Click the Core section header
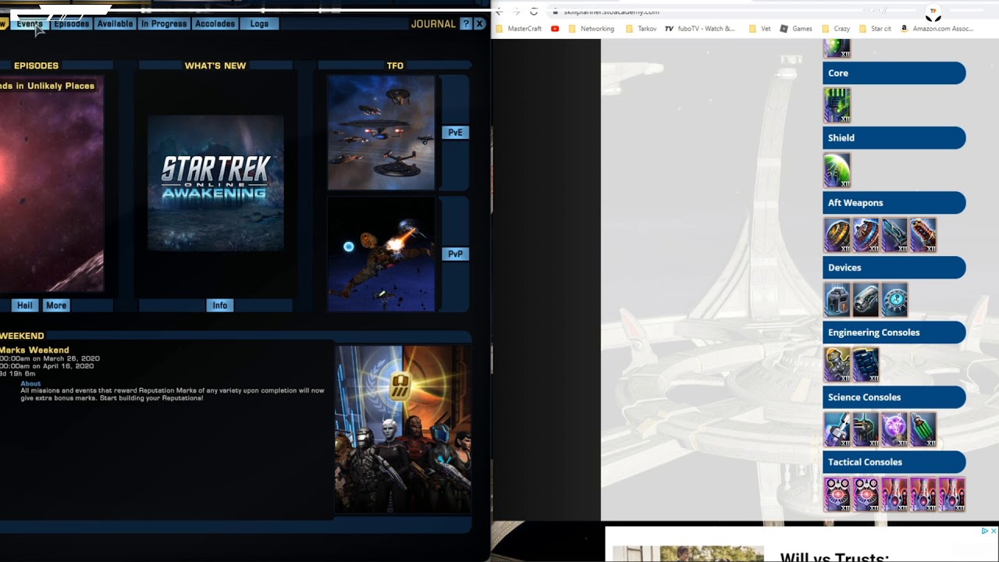Viewport: 999px width, 562px height. [x=894, y=73]
